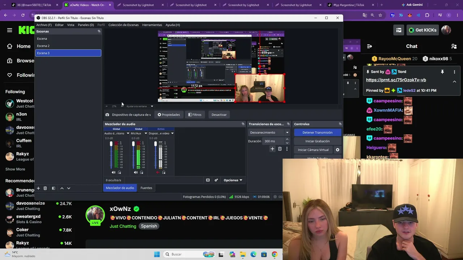Unpin the pinned chat message
Screen dimensions: 463x260
tap(442, 72)
